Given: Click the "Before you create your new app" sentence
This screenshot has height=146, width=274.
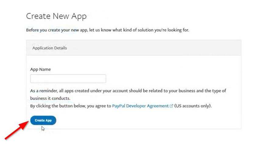Looking at the screenshot, I should 107,30.
